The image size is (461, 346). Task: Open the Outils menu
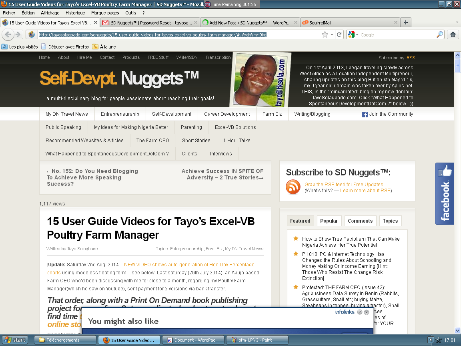pos(130,13)
